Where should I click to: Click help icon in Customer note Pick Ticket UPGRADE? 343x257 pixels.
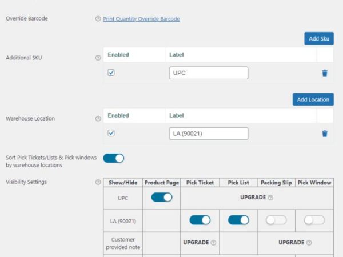[x=213, y=242]
